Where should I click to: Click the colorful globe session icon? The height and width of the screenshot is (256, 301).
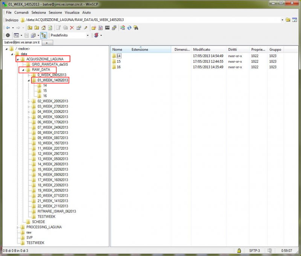pos(96,35)
